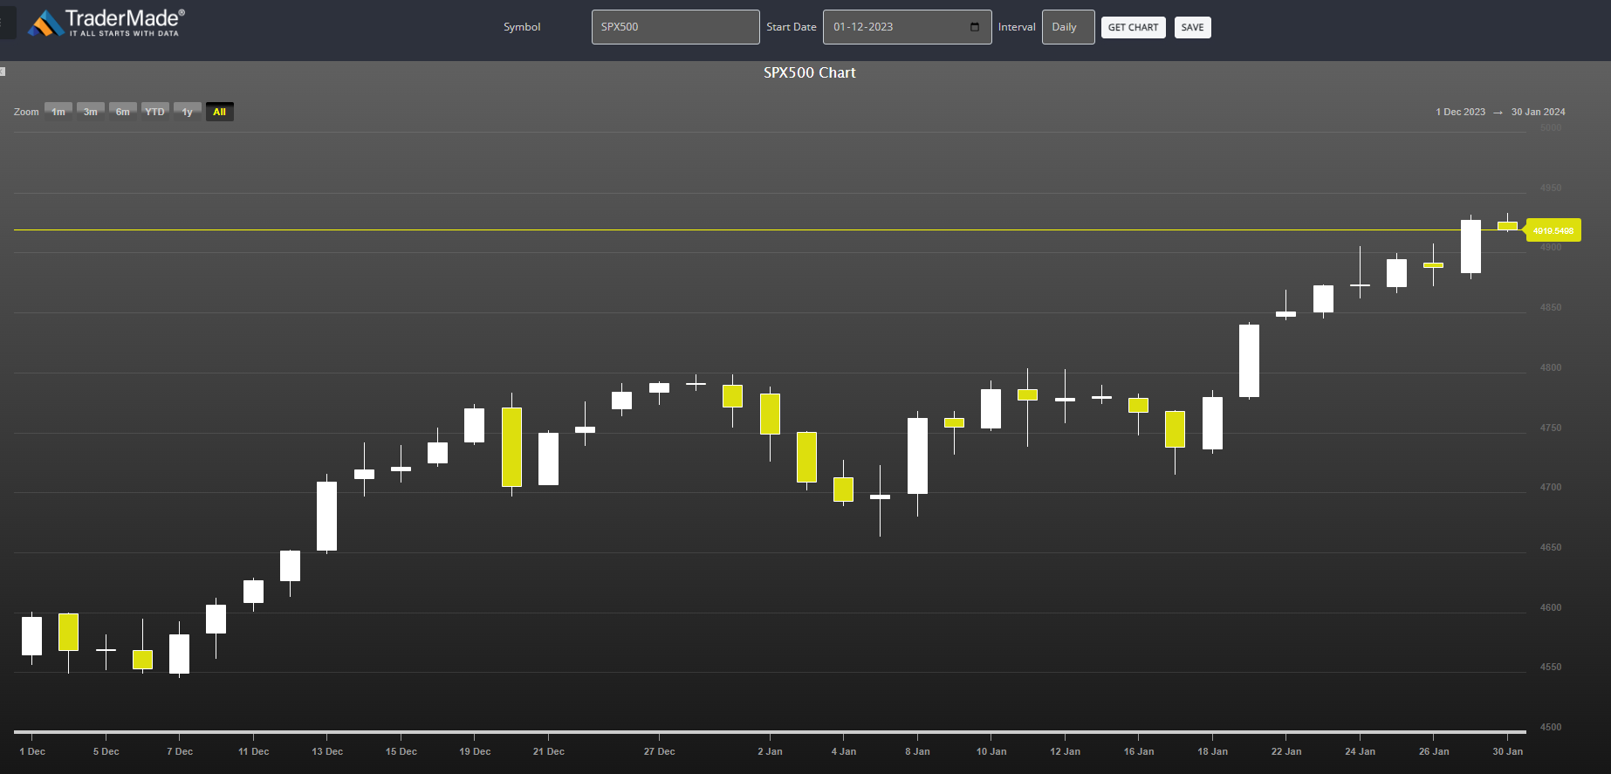Select the white candle above 1 Dec
This screenshot has width=1611, height=774.
(31, 636)
